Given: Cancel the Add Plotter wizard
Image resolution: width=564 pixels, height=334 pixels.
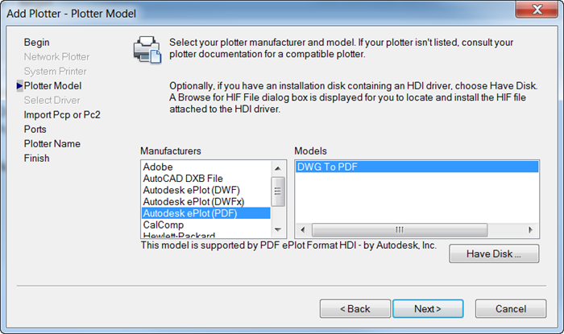Looking at the screenshot, I should coord(511,309).
